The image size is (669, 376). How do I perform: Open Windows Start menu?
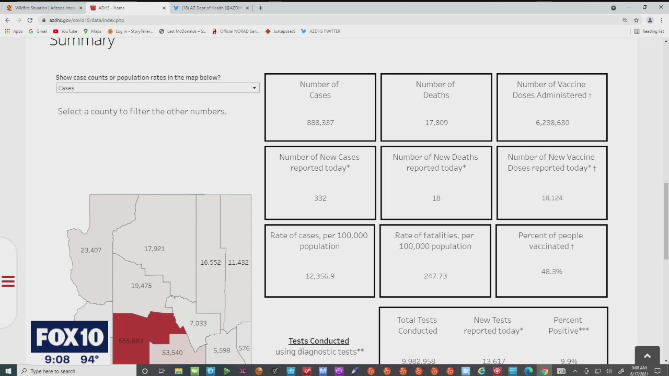(8, 371)
